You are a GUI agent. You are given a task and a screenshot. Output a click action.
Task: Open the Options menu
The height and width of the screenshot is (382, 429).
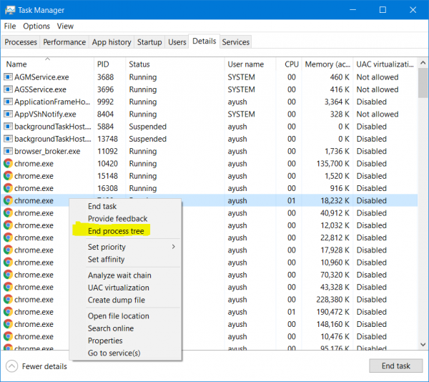click(x=36, y=26)
